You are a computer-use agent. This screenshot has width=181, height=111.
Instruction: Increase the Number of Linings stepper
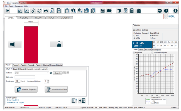point(48,81)
